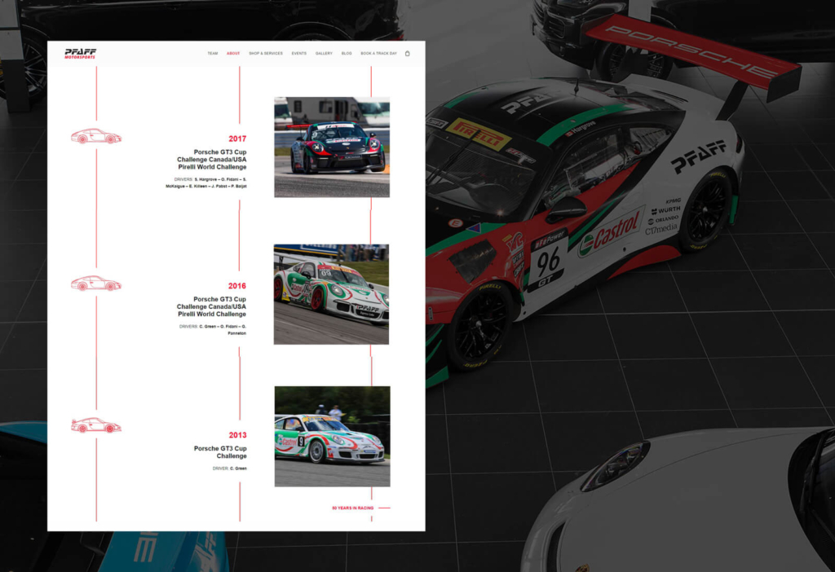Open the Team menu item
The image size is (835, 572).
[212, 54]
